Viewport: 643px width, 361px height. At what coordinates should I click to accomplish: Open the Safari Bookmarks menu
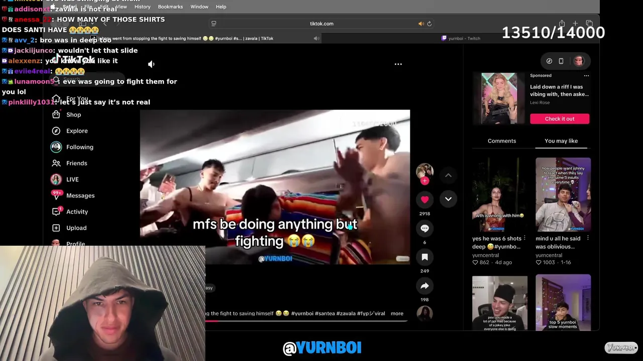tap(170, 7)
